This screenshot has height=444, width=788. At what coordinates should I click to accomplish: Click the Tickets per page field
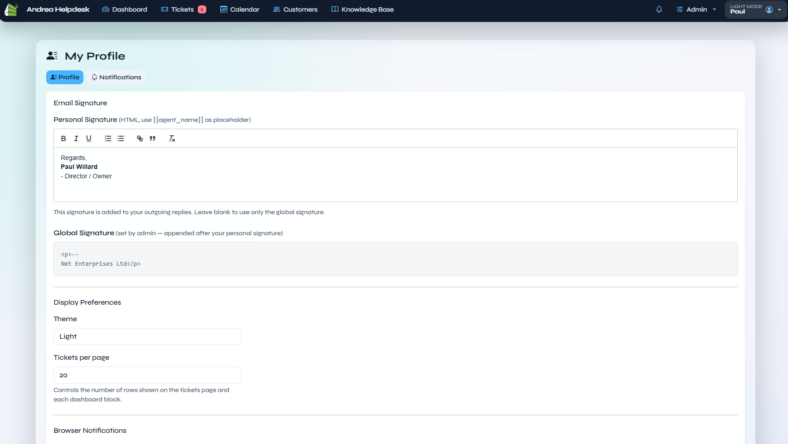(x=147, y=375)
